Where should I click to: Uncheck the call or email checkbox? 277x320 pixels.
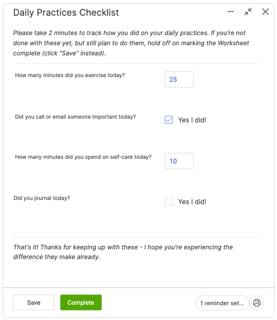coord(168,120)
